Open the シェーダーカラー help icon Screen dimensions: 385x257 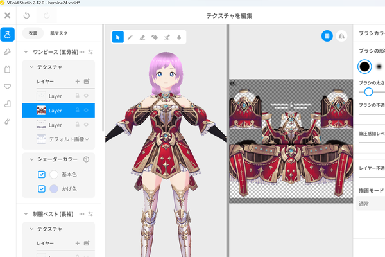[x=86, y=159]
